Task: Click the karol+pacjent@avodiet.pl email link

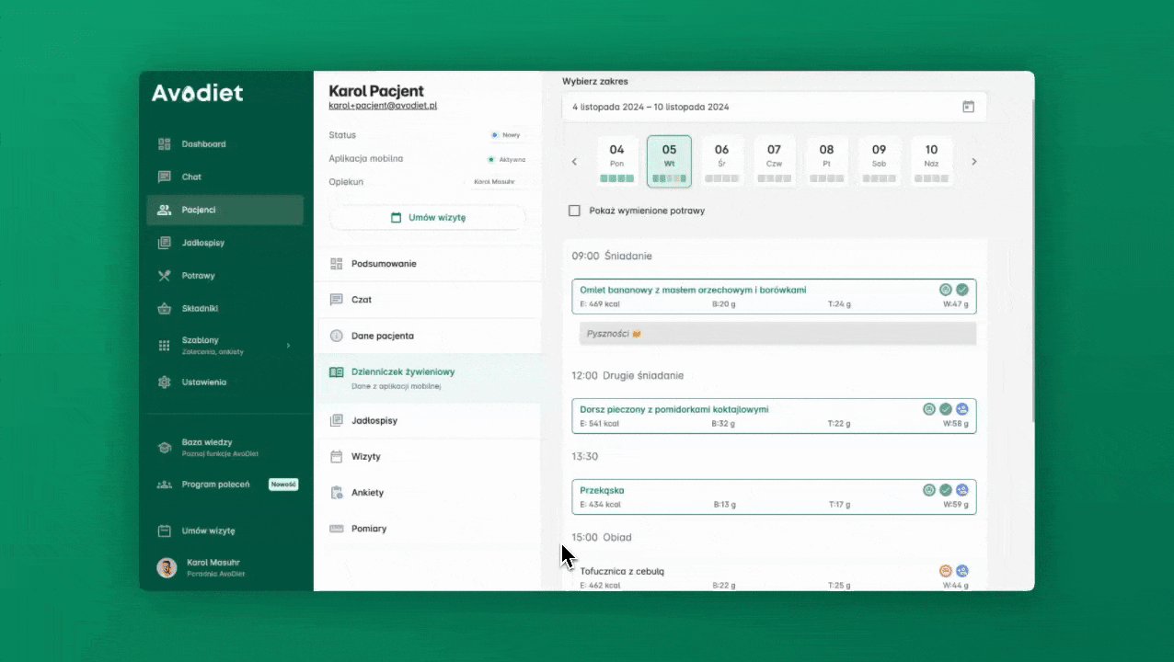Action: point(382,106)
